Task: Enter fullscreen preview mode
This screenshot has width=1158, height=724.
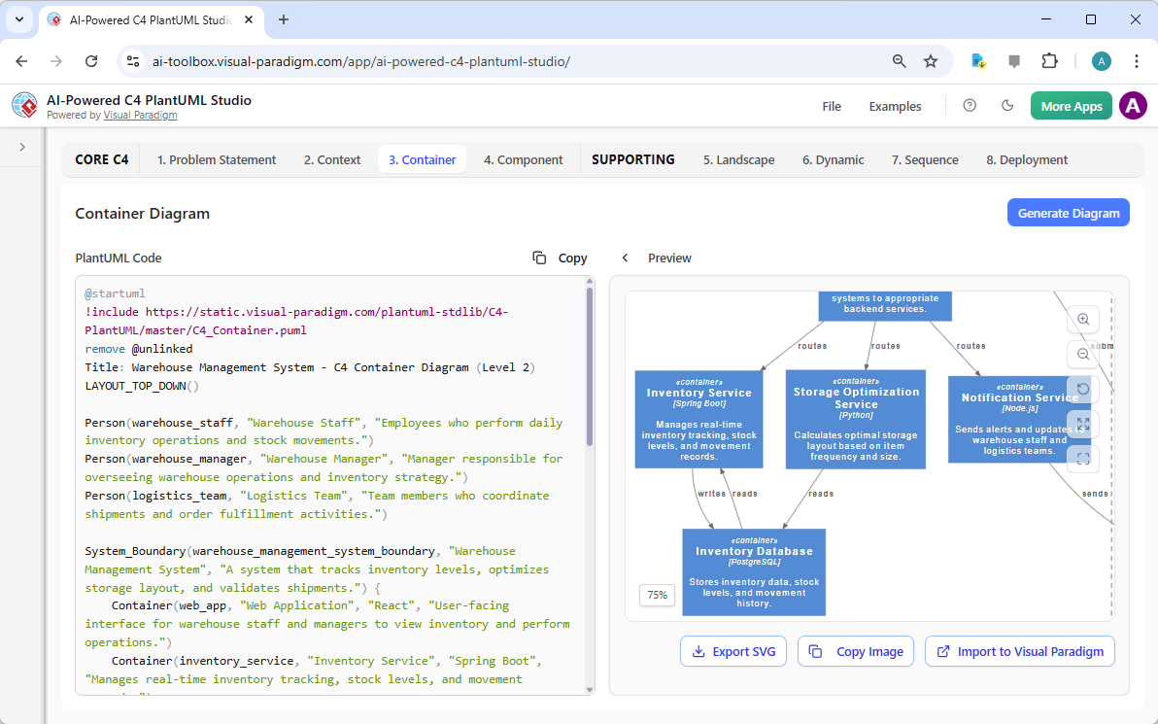Action: tap(1083, 459)
